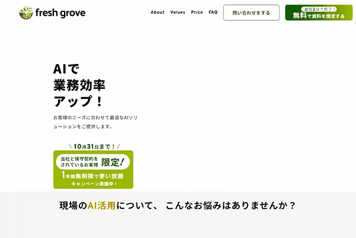Click the fresh grove leaf logo icon
Viewport: 356px width, 238px height.
pyautogui.click(x=26, y=12)
